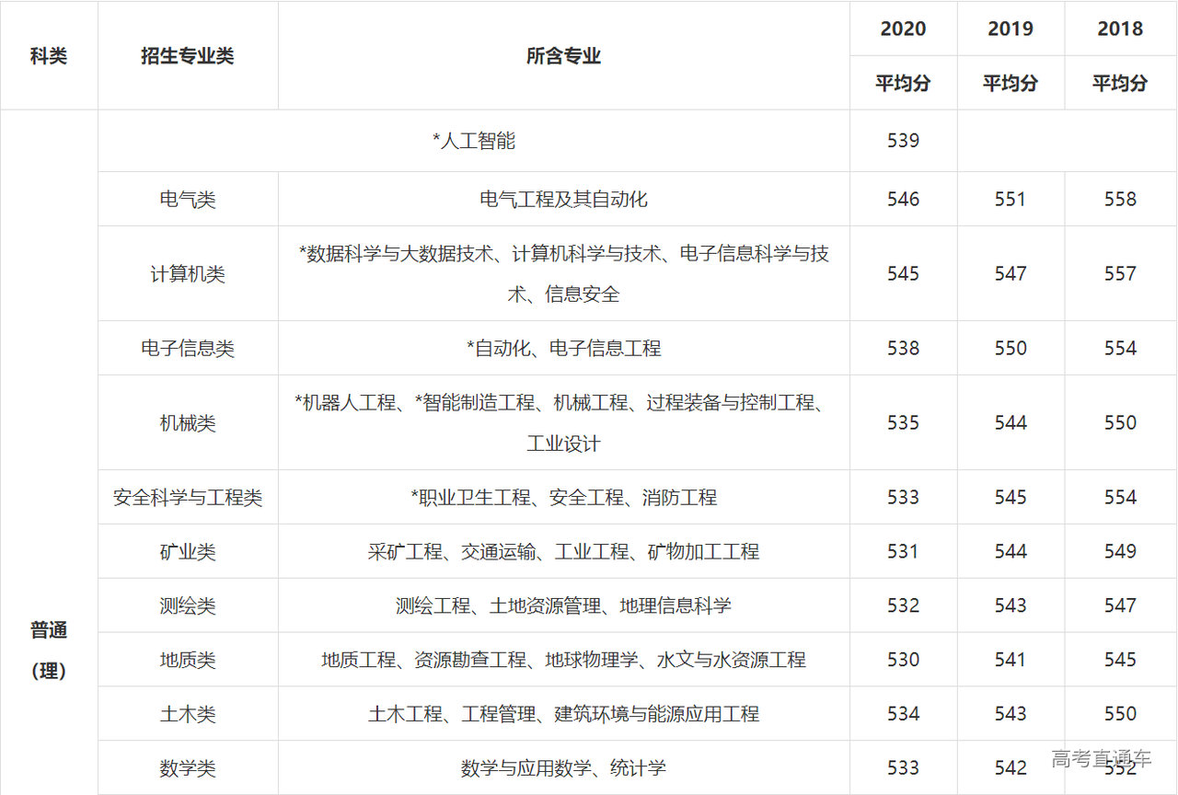Select the 招生专业类 column header

[188, 56]
